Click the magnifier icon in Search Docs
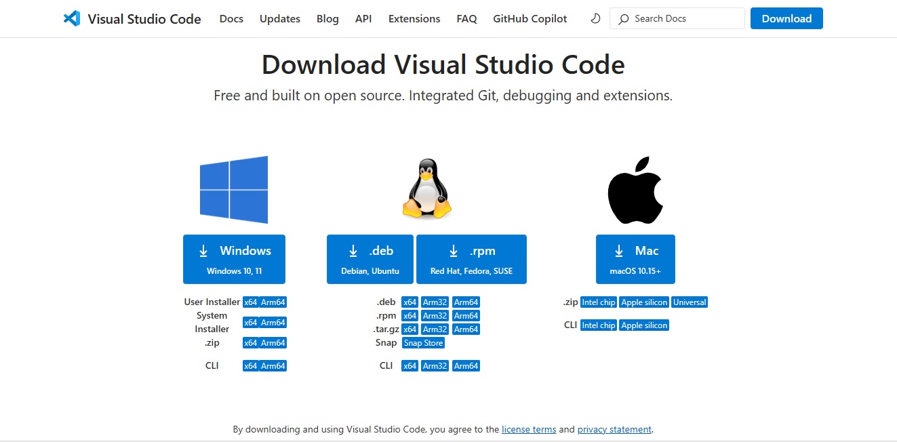 (x=623, y=18)
